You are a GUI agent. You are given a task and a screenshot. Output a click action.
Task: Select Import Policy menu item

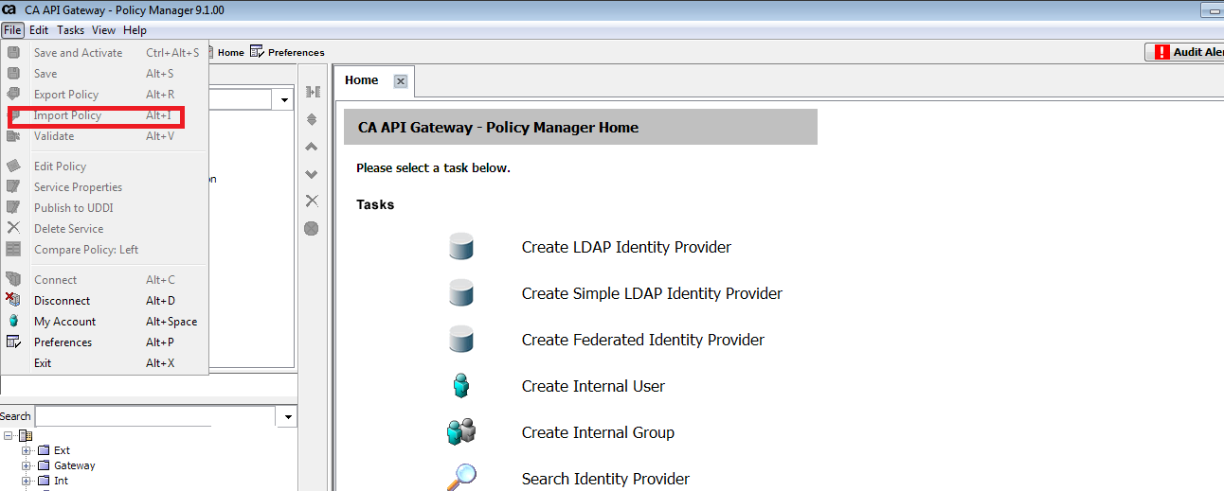pos(104,115)
